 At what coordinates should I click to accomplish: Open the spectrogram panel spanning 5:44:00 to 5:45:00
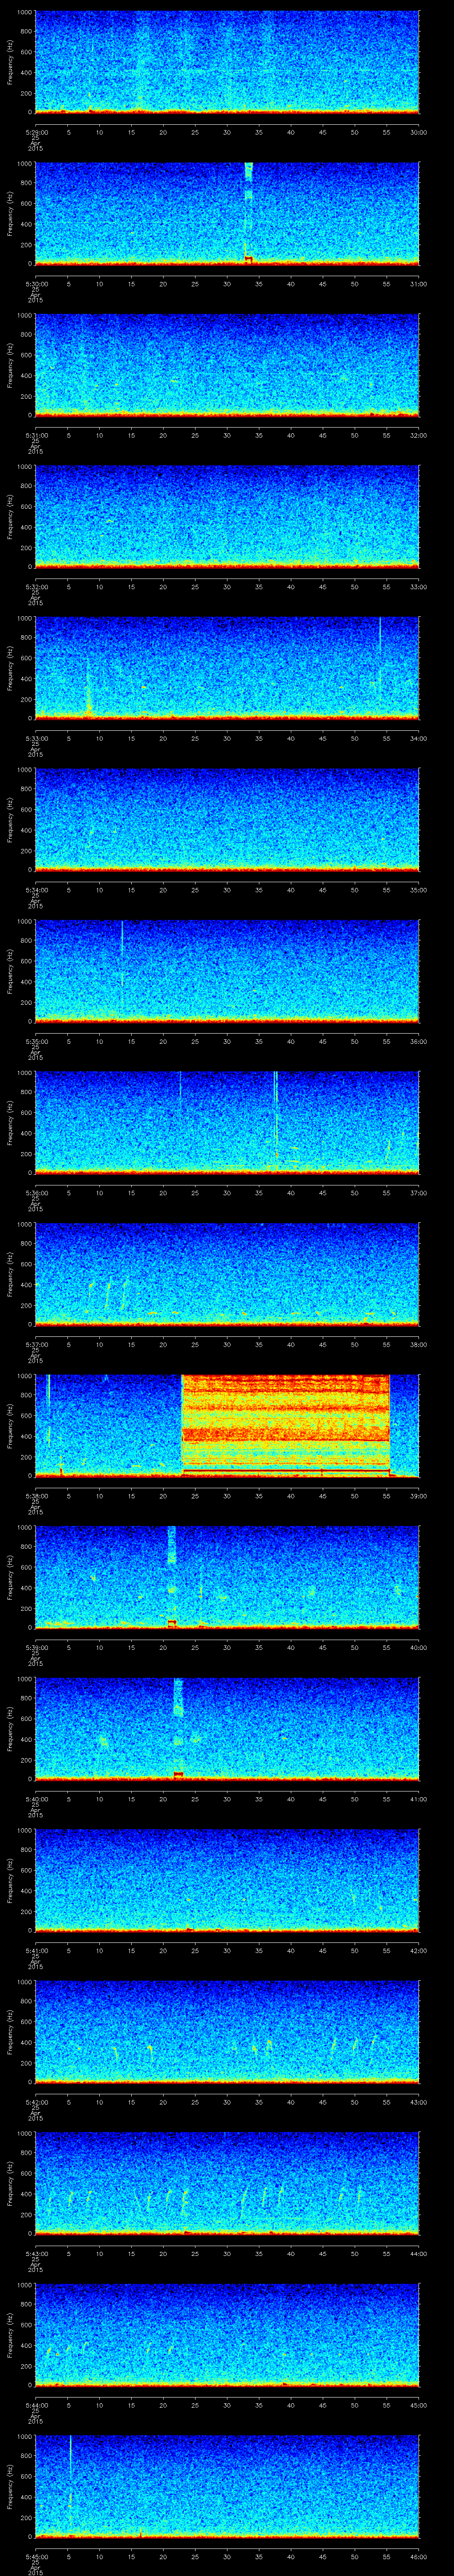pos(227,2334)
